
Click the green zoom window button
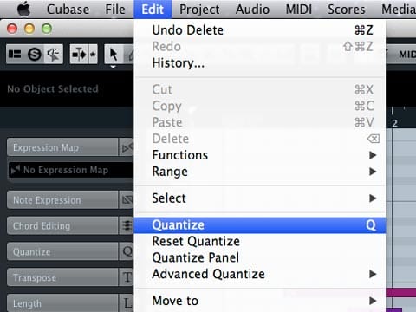coord(47,29)
